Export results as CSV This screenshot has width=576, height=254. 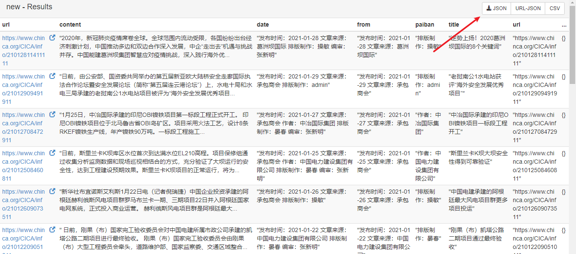click(x=554, y=8)
